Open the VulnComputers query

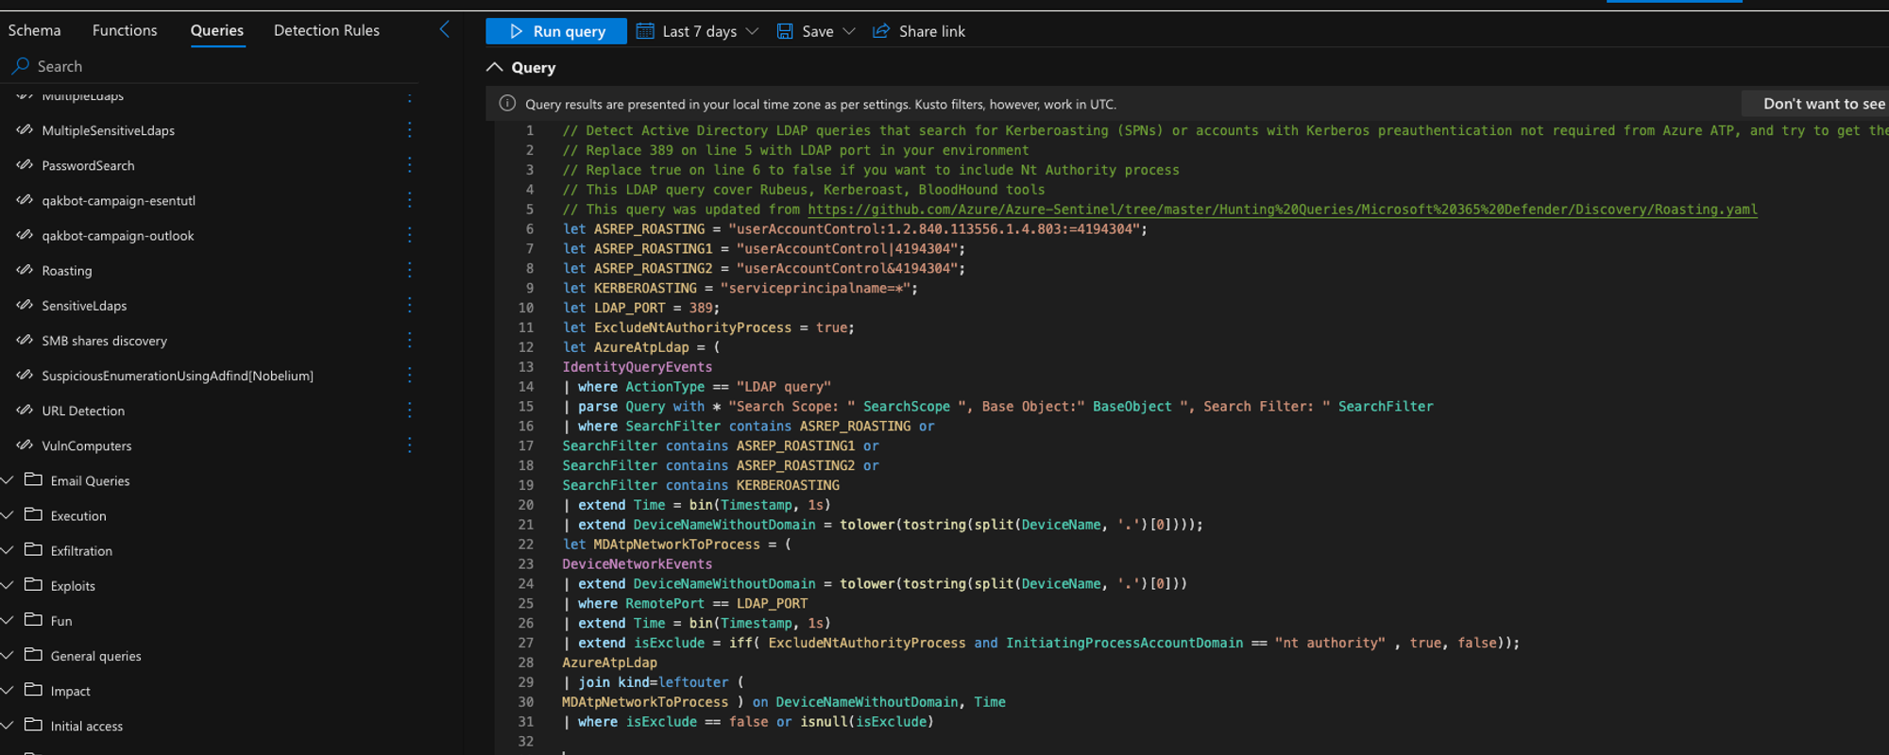(87, 445)
